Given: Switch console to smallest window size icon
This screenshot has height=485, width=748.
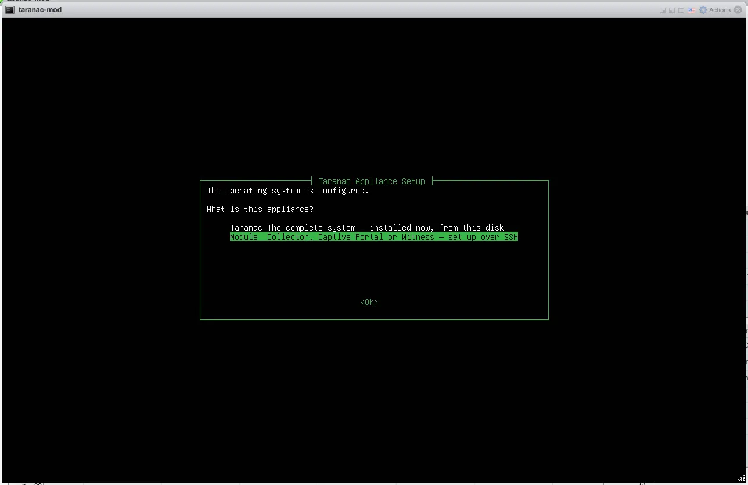Looking at the screenshot, I should [x=663, y=10].
